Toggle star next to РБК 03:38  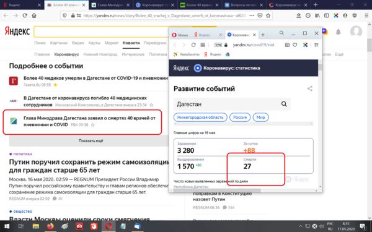[93, 125]
